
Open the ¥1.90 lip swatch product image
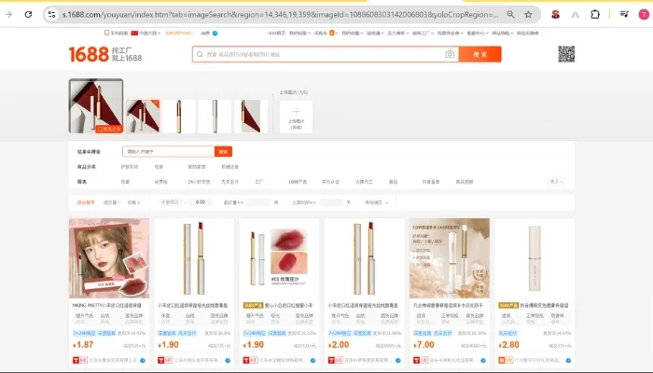(x=280, y=258)
